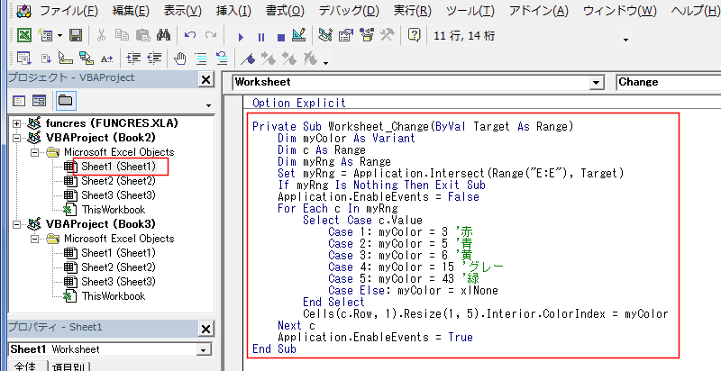Image resolution: width=721 pixels, height=371 pixels.
Task: Toggle Folders view in Project pane
Action: (66, 101)
